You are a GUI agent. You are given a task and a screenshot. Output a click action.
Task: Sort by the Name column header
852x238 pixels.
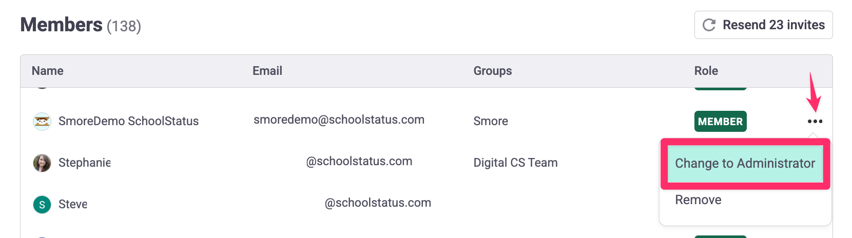(x=48, y=71)
